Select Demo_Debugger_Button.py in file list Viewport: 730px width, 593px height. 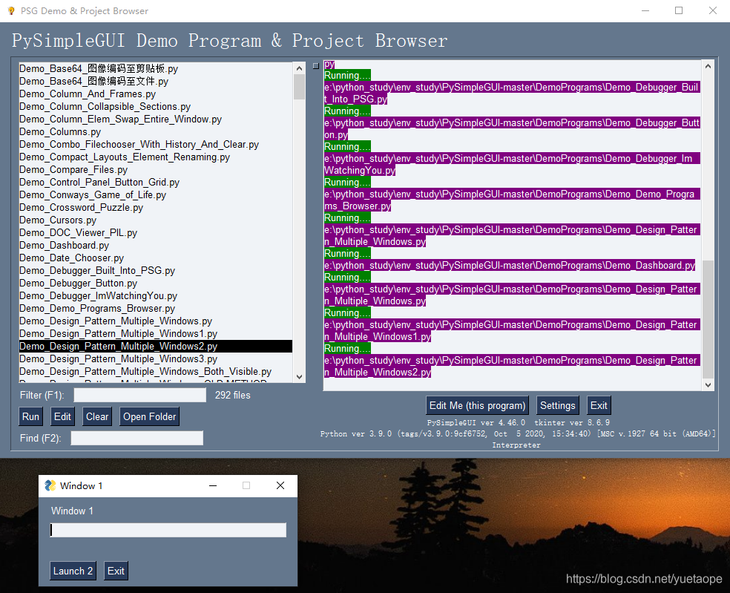pos(156,283)
